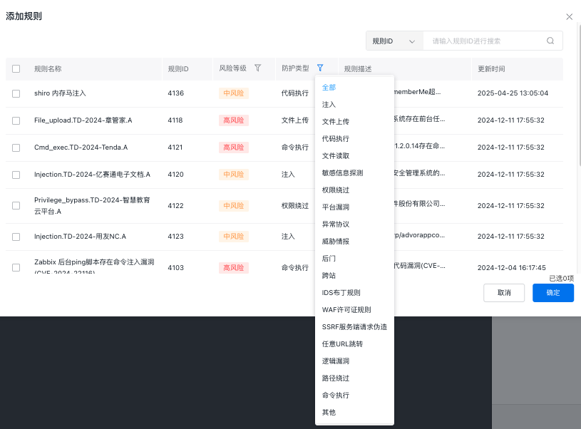Viewport: 581px width, 429px height.
Task: Click rule ID 4103 cell
Action: 175,267
